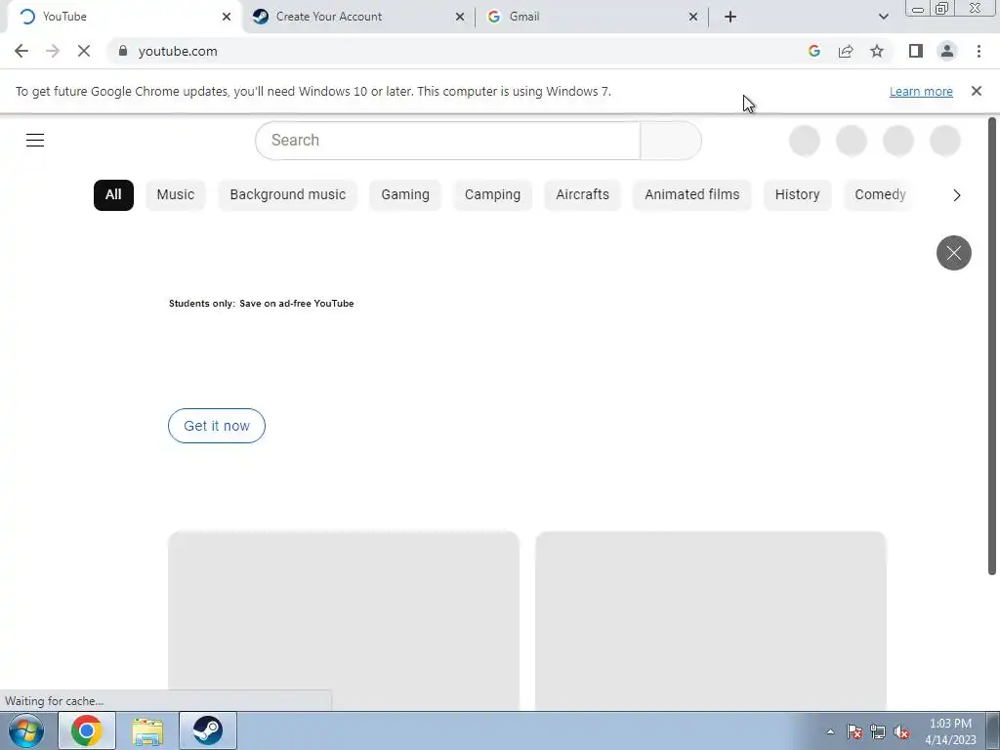This screenshot has width=1000, height=750.
Task: Open the Chrome profile avatar
Action: (x=947, y=51)
